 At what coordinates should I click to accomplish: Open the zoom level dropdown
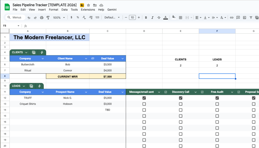[x=59, y=17]
